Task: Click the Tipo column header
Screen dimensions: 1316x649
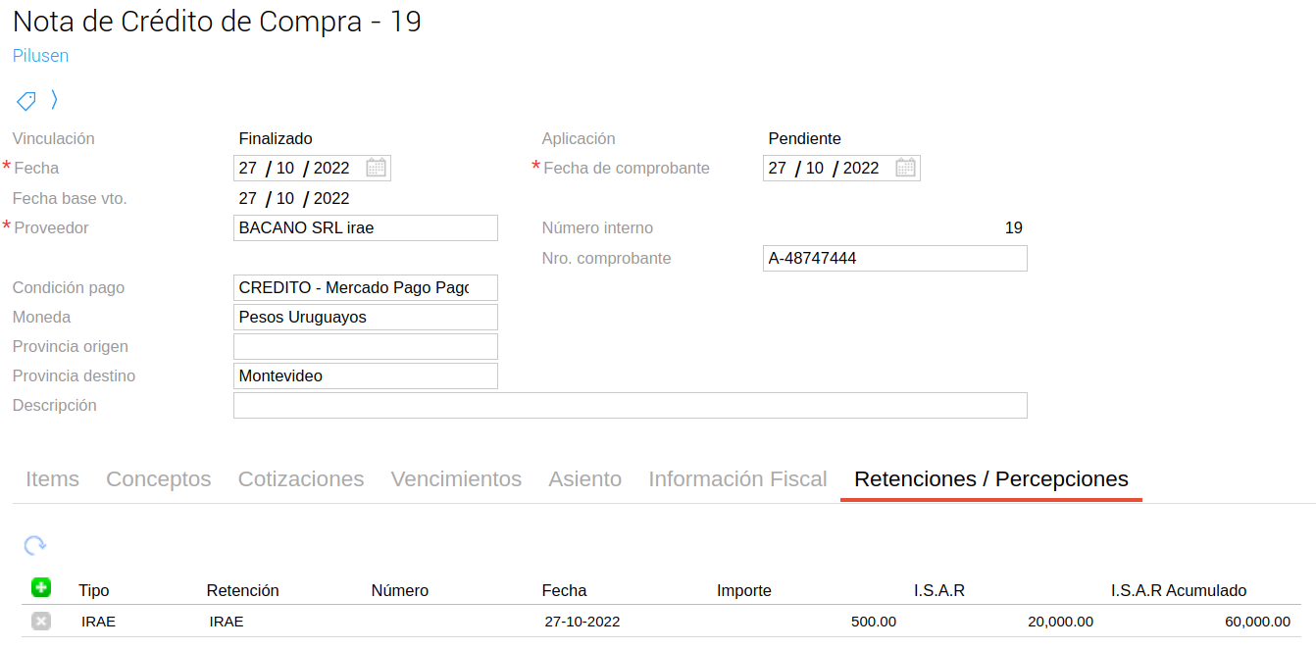Action: tap(94, 590)
